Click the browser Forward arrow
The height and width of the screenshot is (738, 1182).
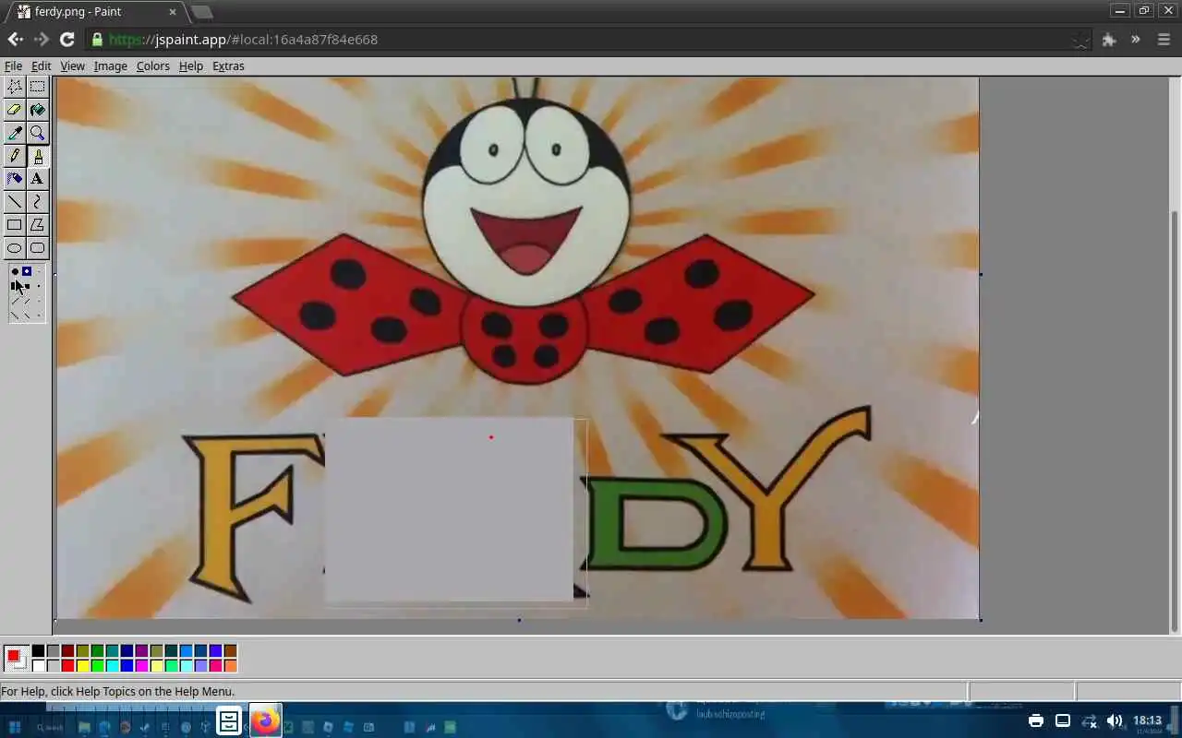click(x=41, y=39)
